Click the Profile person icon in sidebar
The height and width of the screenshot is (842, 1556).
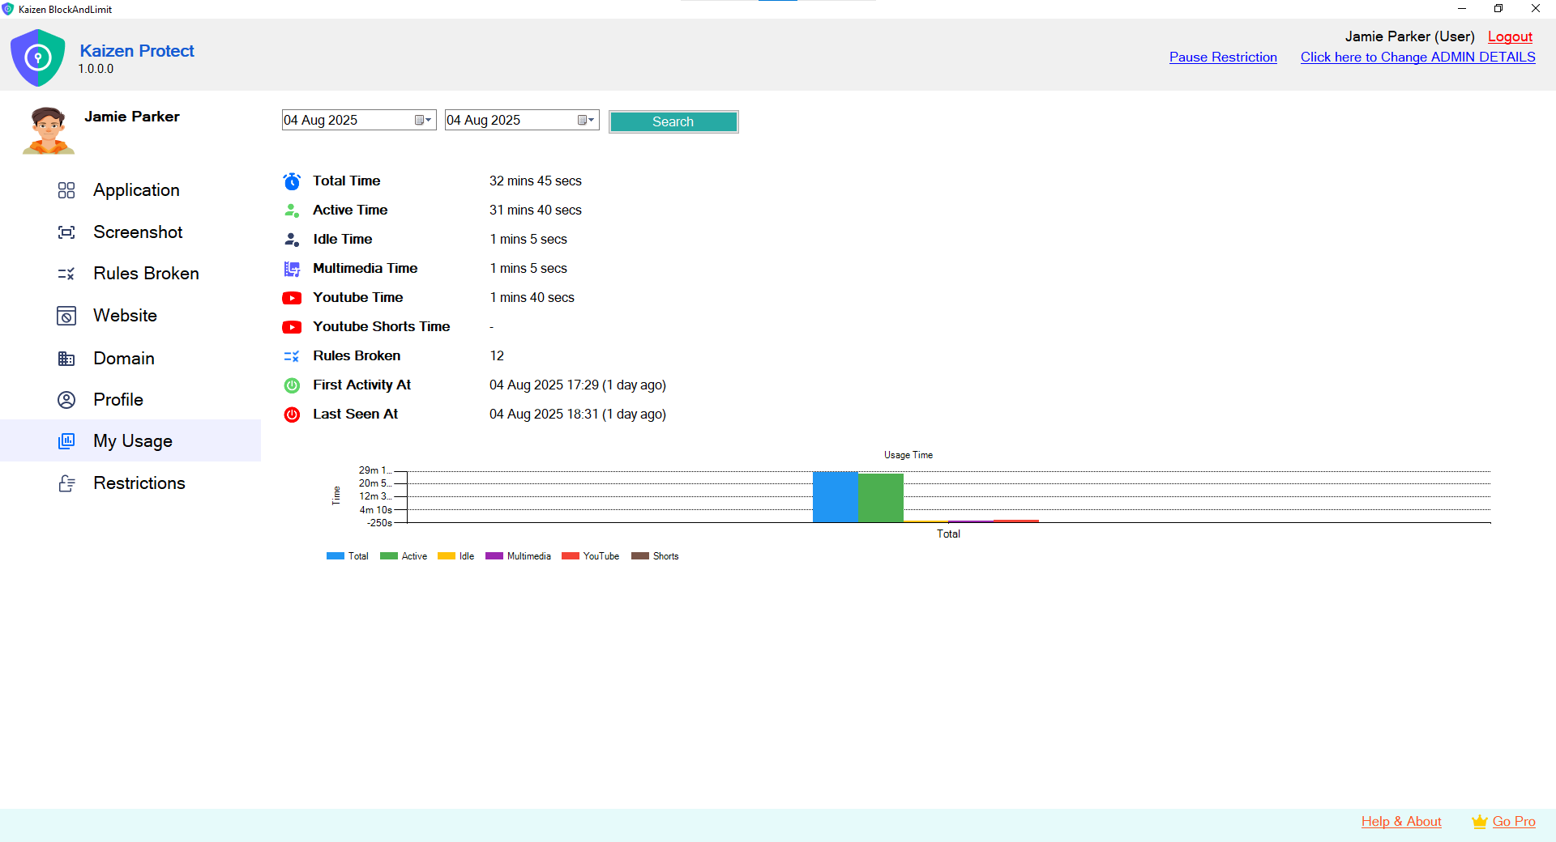66,400
